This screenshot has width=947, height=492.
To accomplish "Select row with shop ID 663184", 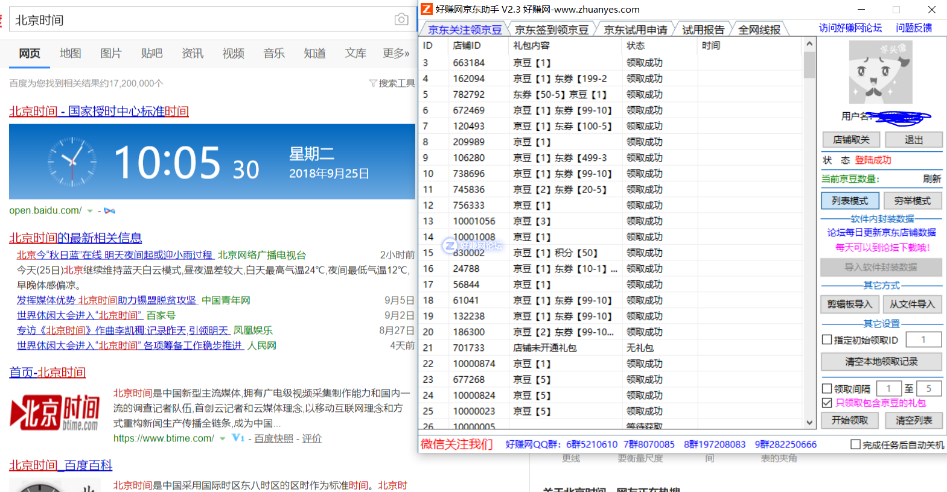I will click(611, 63).
